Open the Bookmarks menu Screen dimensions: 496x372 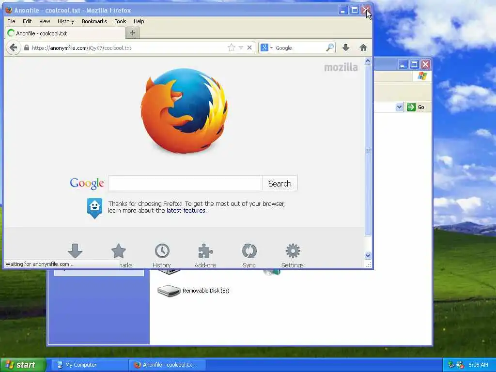[94, 21]
